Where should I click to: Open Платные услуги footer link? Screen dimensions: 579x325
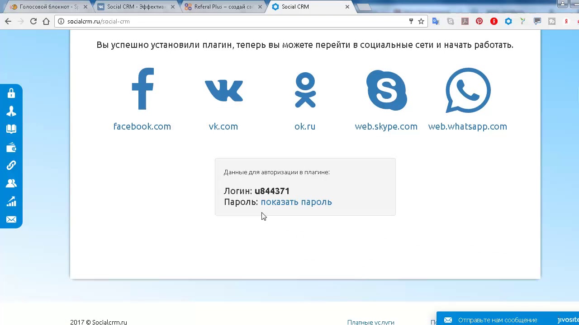[371, 322]
